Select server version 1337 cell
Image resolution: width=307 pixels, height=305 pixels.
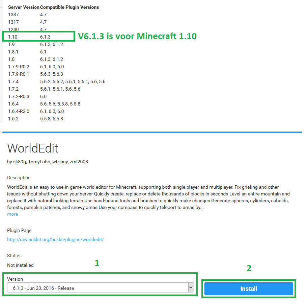tap(13, 15)
